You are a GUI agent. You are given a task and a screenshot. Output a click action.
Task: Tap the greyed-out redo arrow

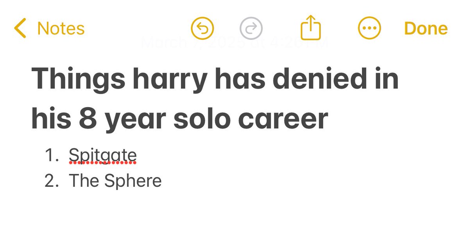point(251,29)
